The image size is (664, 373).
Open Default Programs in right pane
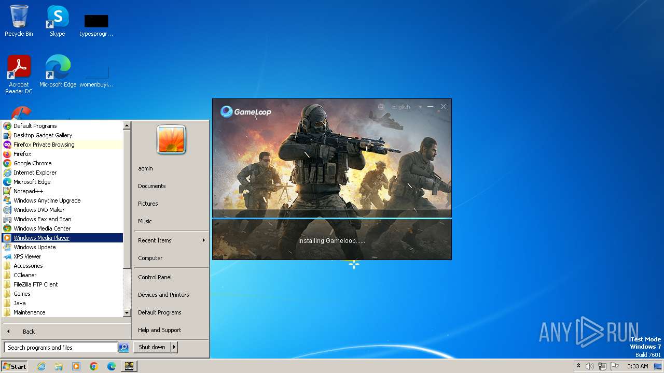tap(171, 312)
